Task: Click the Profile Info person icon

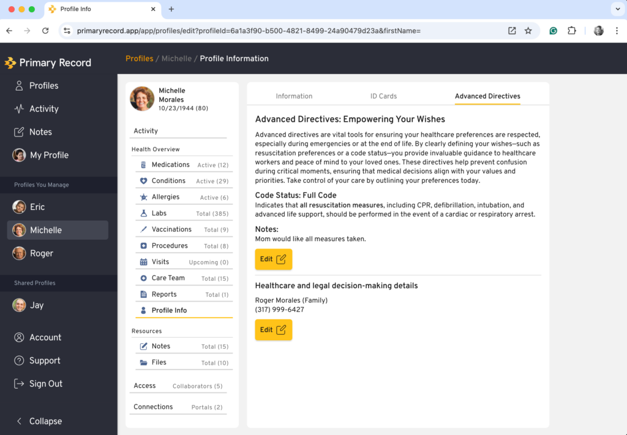Action: [x=143, y=310]
